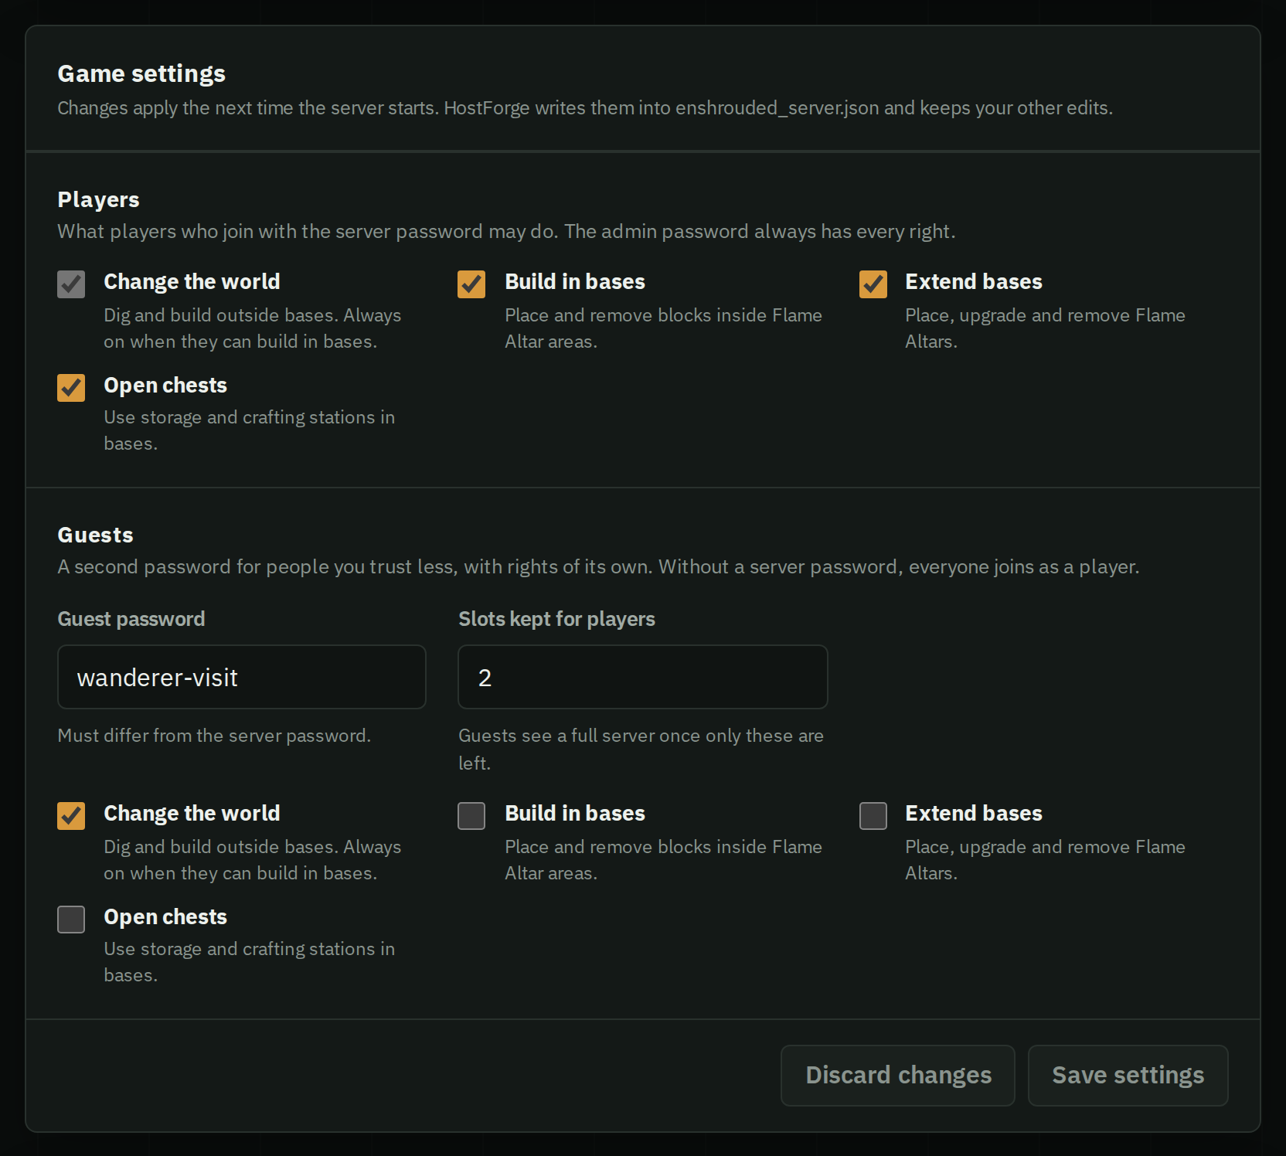Uncheck Guests Change the world checkbox
The width and height of the screenshot is (1286, 1156).
71,816
